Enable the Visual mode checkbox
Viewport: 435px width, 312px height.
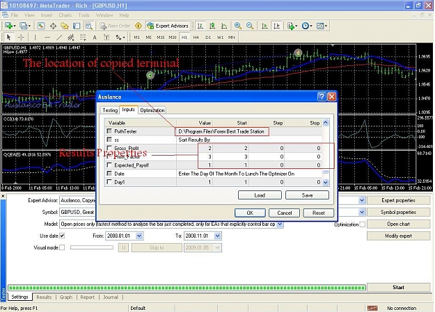(x=62, y=247)
